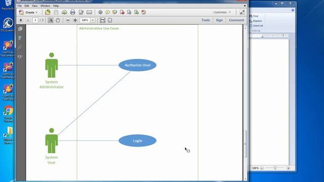The width and height of the screenshot is (324, 182).
Task: Expand the Create dropdown arrow
Action: click(x=36, y=12)
